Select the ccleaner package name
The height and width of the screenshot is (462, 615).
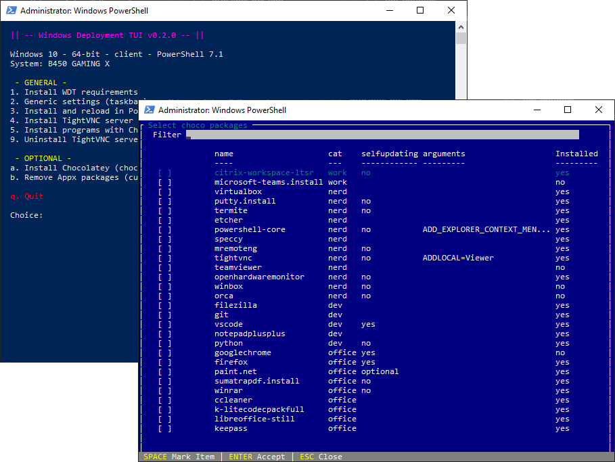[x=233, y=400]
